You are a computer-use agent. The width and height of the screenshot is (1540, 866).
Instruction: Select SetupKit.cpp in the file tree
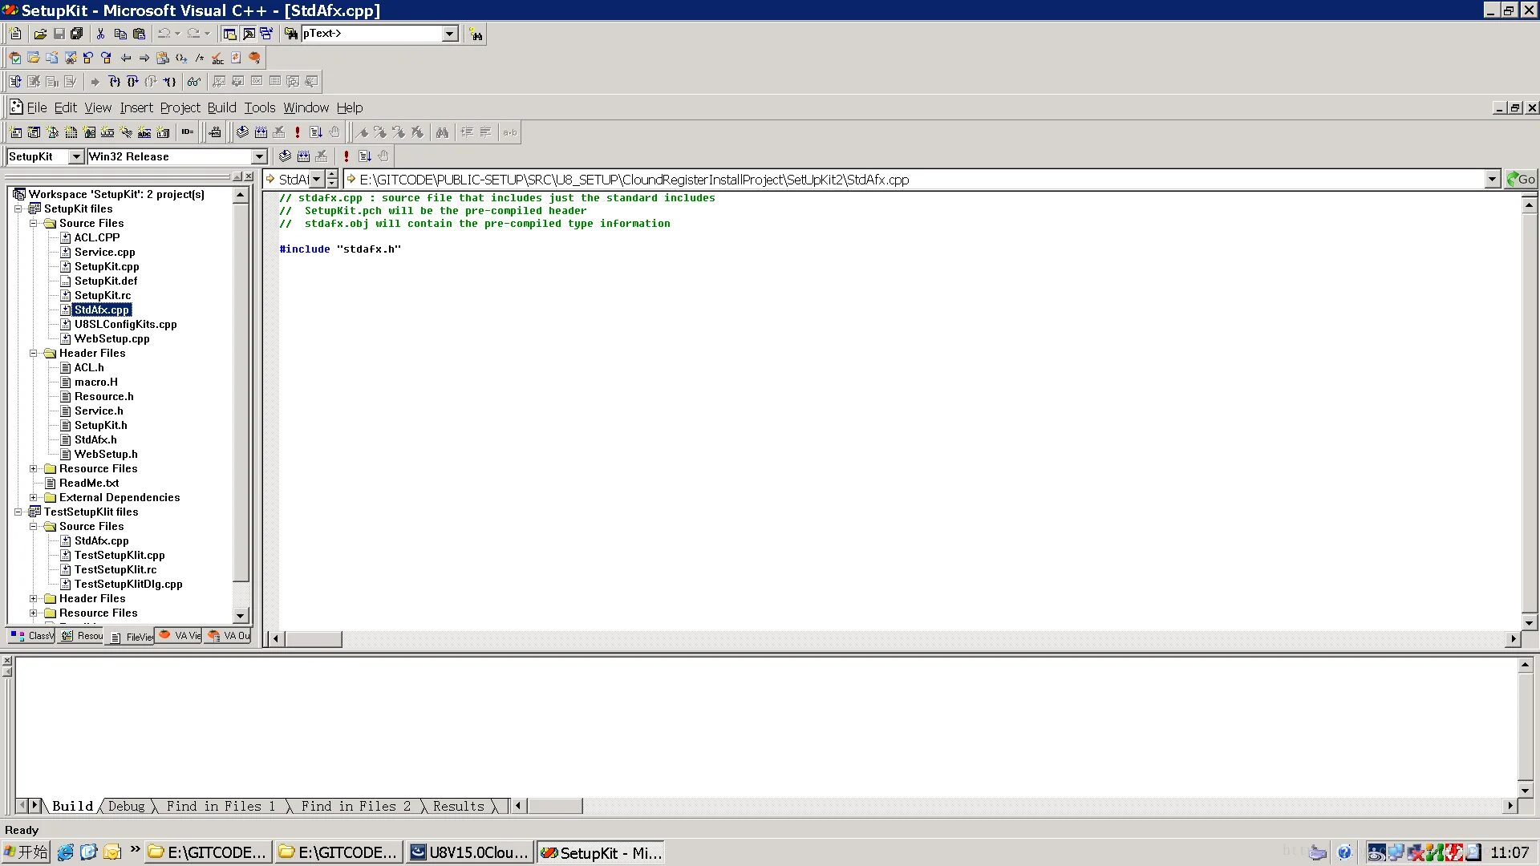(x=107, y=266)
